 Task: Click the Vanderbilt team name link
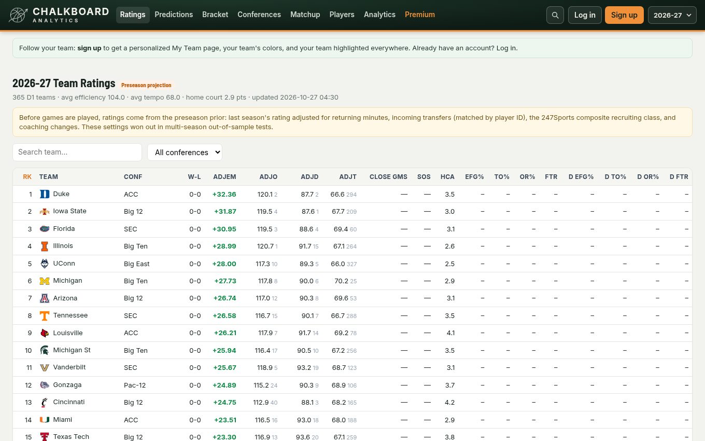pos(69,367)
